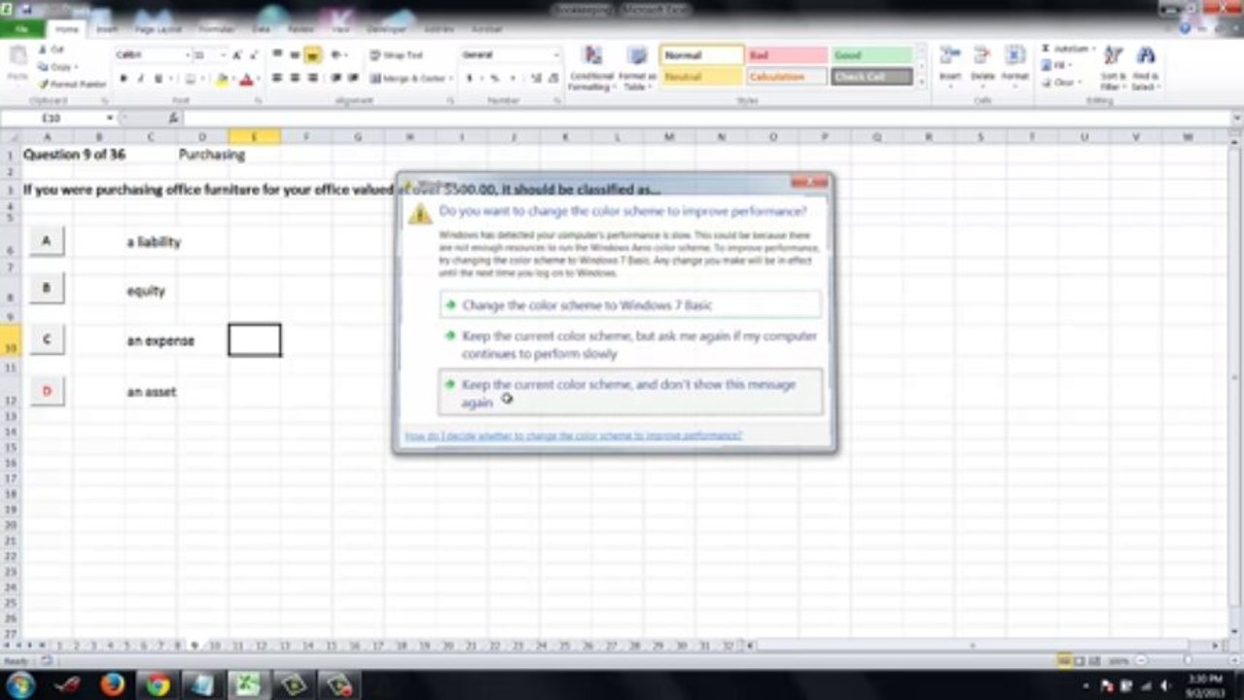Switch to the Insert ribbon tab
Viewport: 1244px width, 700px height.
click(x=107, y=29)
